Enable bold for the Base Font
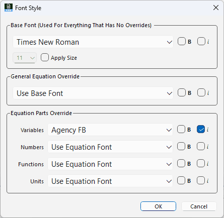Viewport: 224px width, 218px height. click(x=182, y=41)
